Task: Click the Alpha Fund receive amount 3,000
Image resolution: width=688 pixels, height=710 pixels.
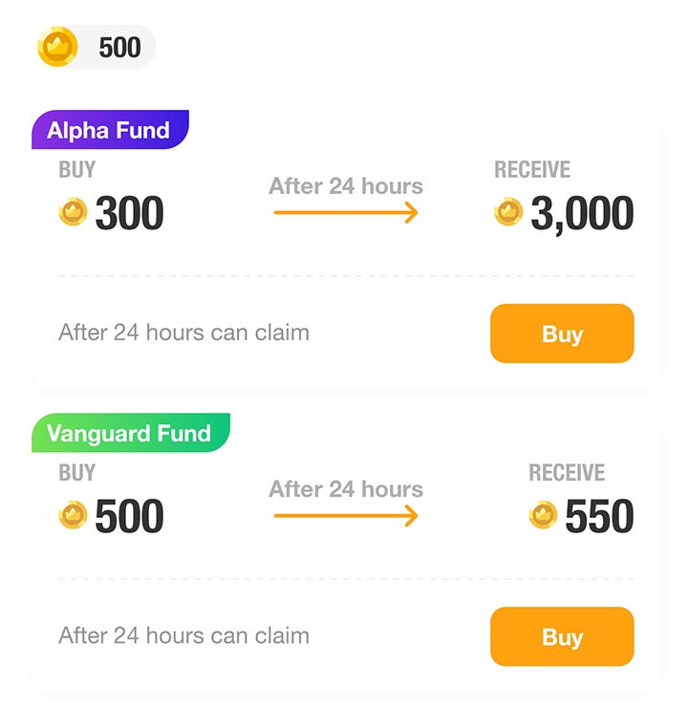Action: 581,213
